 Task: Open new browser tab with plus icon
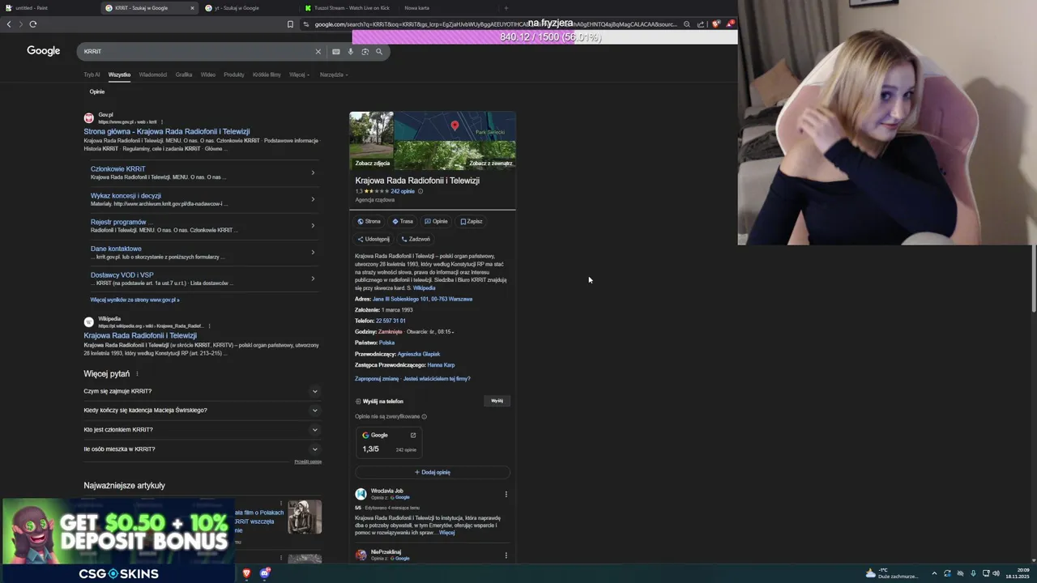coord(506,8)
